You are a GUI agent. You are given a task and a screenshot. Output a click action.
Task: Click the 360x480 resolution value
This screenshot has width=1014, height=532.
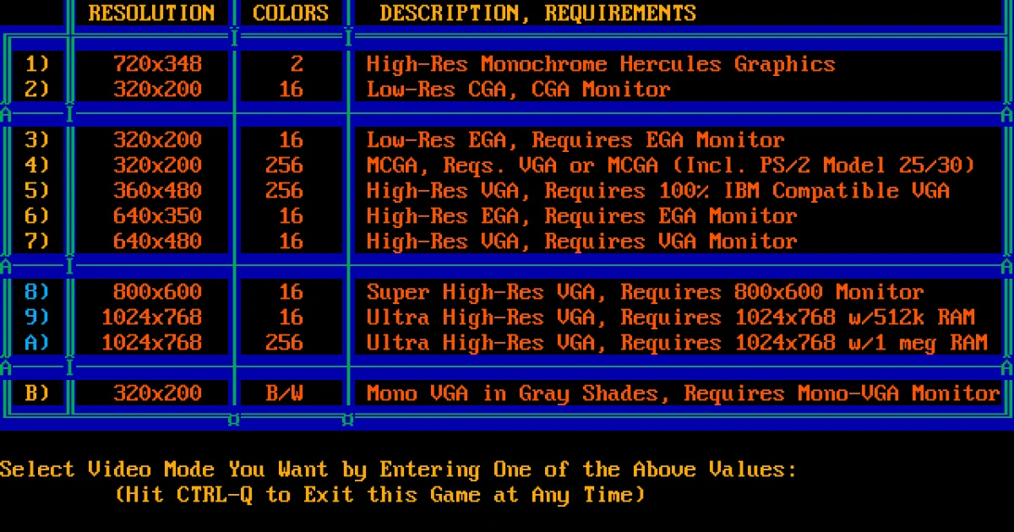click(157, 191)
